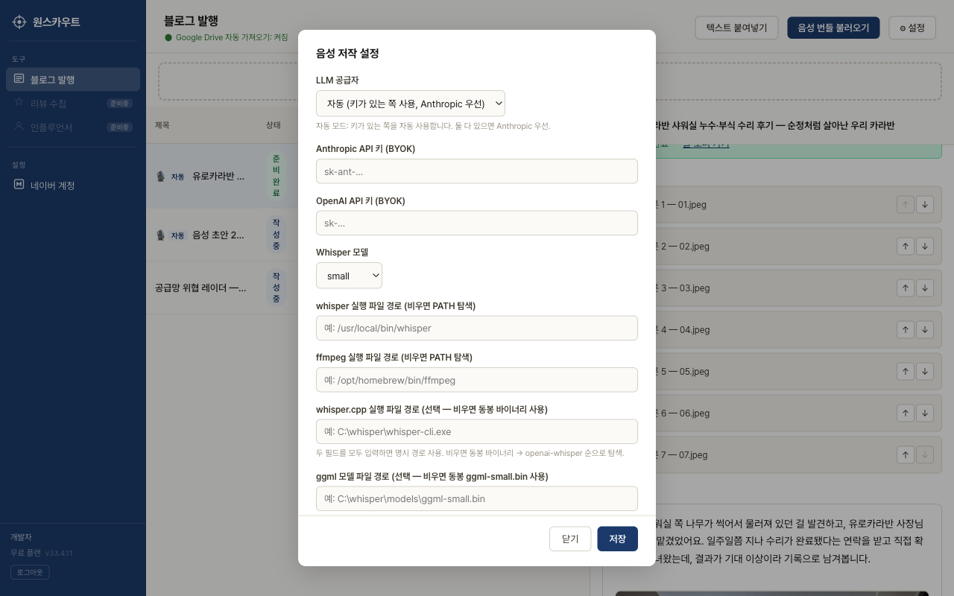
Task: Click the 리뷰 수집 star icon
Action: click(x=19, y=103)
